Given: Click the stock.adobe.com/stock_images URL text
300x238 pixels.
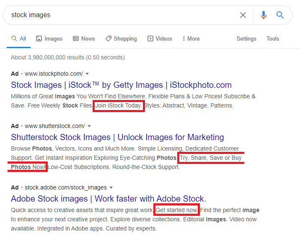Looking at the screenshot, I should point(66,187).
